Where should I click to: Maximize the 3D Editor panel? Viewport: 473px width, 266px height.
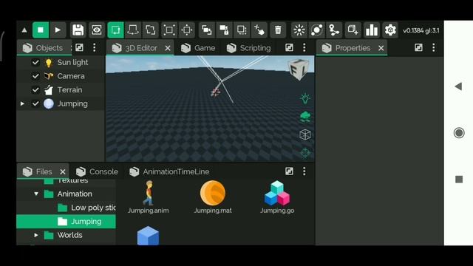pos(289,47)
